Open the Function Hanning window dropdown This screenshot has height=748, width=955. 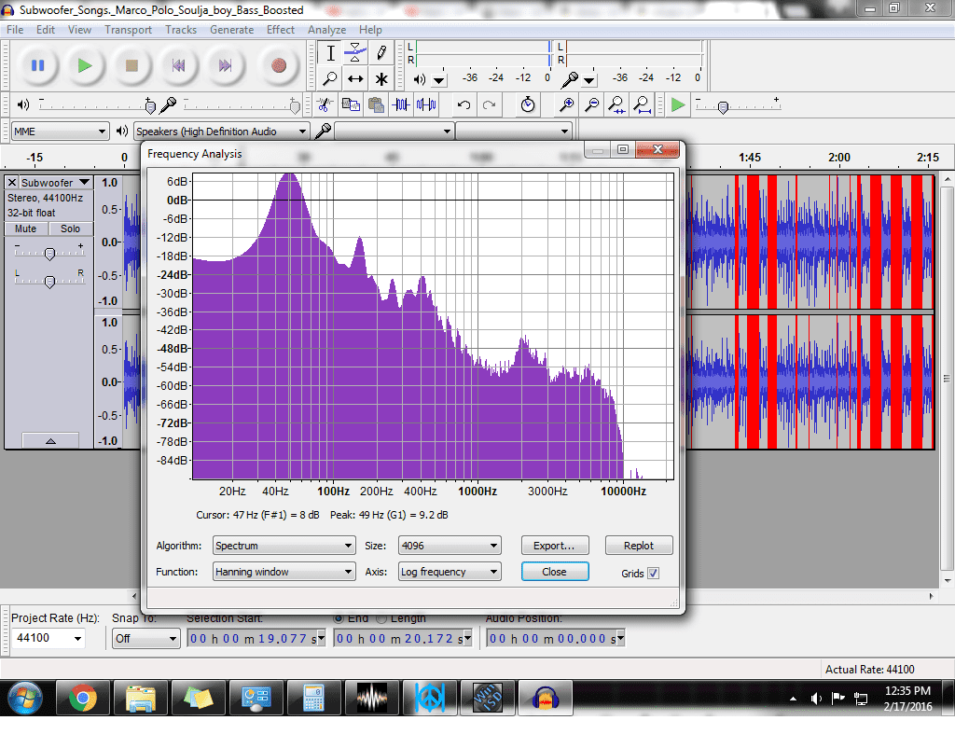pyautogui.click(x=284, y=572)
